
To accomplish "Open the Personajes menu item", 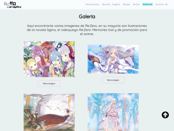I will tap(92, 4).
